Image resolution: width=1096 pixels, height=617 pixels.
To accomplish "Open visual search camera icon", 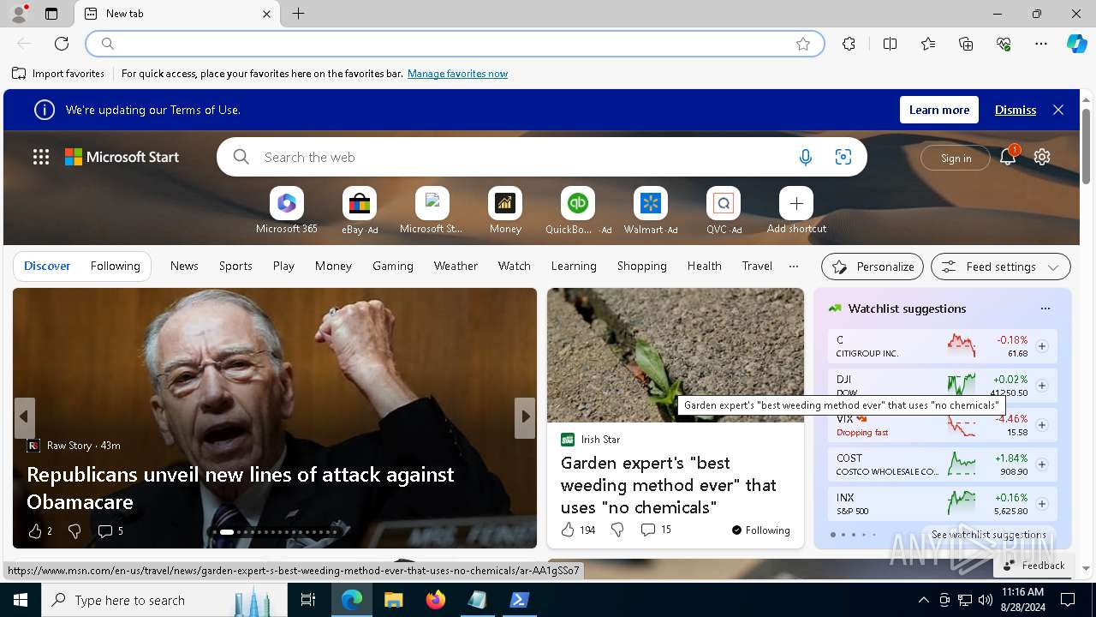I will pos(843,157).
